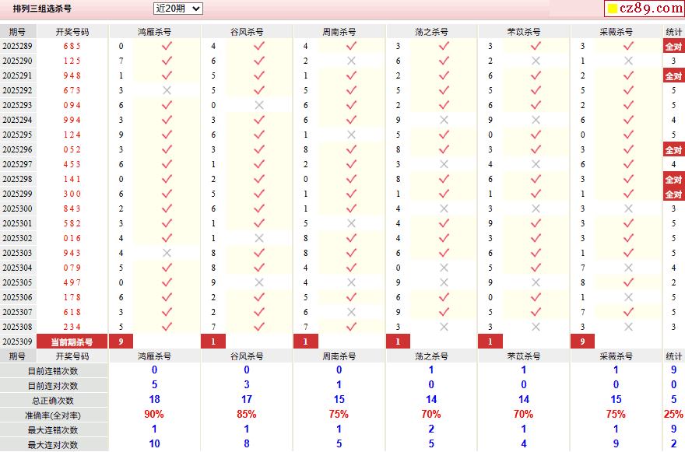The width and height of the screenshot is (685, 452).
Task: Select the 鸿雁杀号 column header at top
Action: (154, 32)
